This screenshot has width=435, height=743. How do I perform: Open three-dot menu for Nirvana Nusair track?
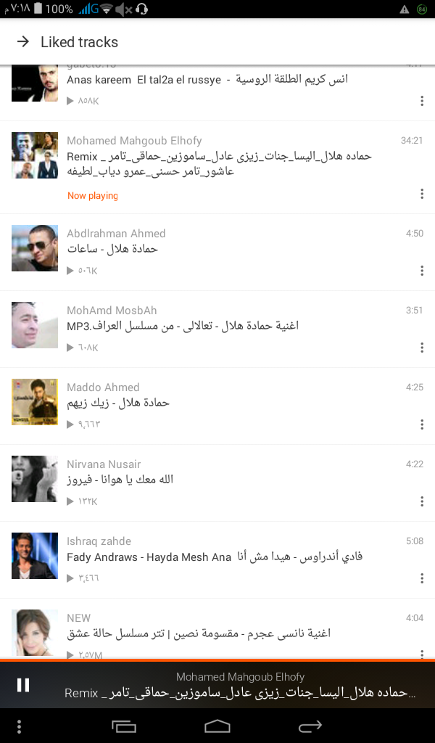422,501
